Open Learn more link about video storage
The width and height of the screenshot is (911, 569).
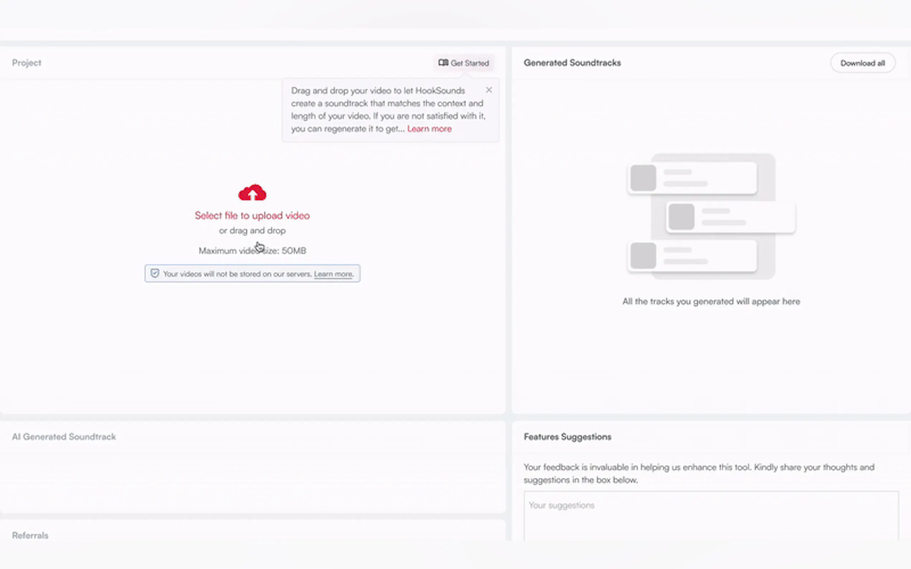pos(333,274)
